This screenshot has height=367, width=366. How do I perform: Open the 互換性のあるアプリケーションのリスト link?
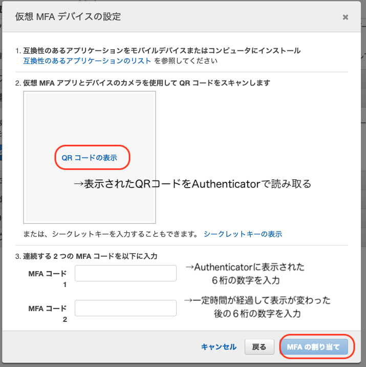pyautogui.click(x=87, y=61)
